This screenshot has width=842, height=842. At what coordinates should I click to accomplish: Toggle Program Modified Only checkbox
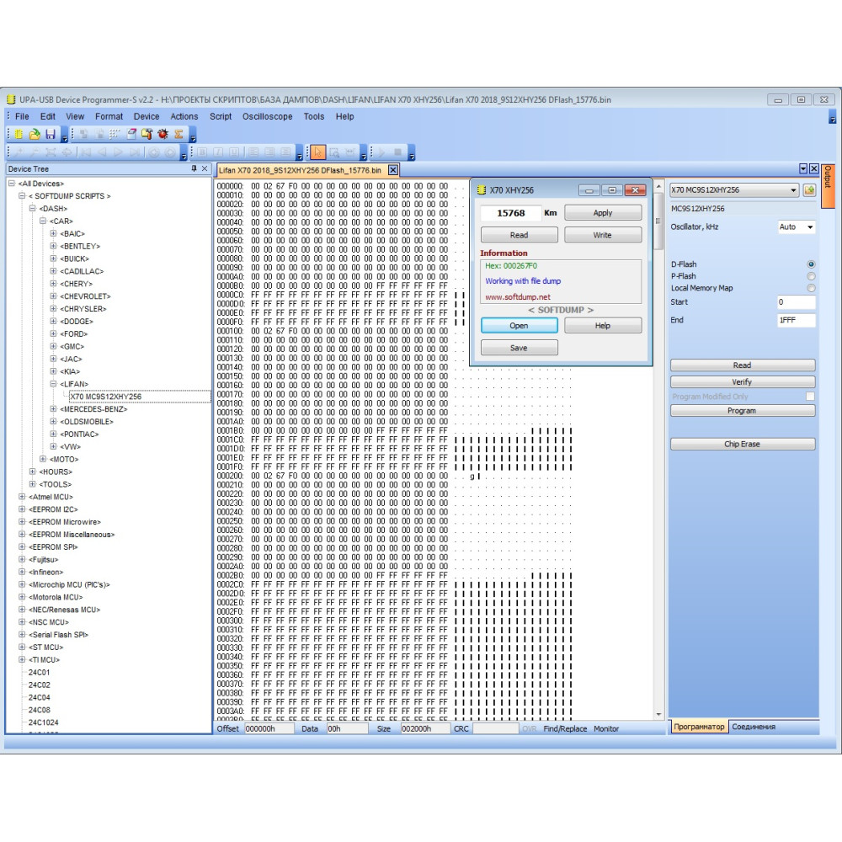(810, 397)
